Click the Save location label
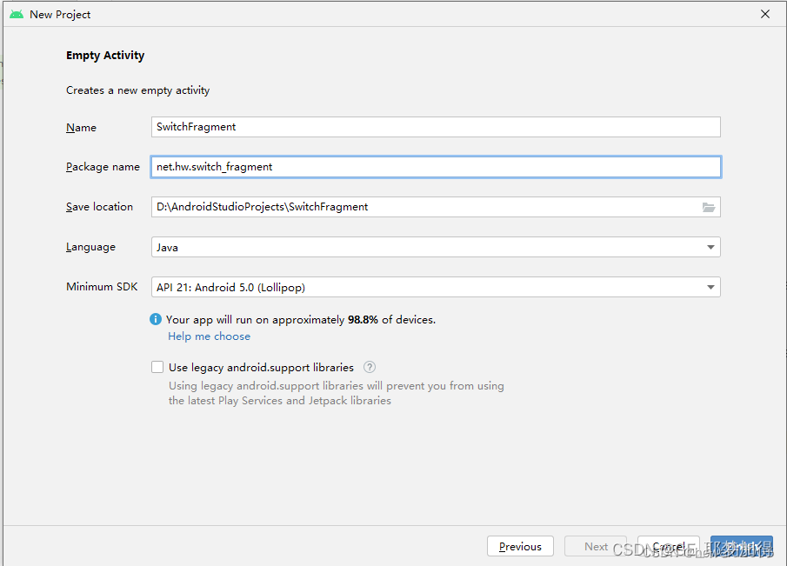The width and height of the screenshot is (787, 566). [x=99, y=207]
